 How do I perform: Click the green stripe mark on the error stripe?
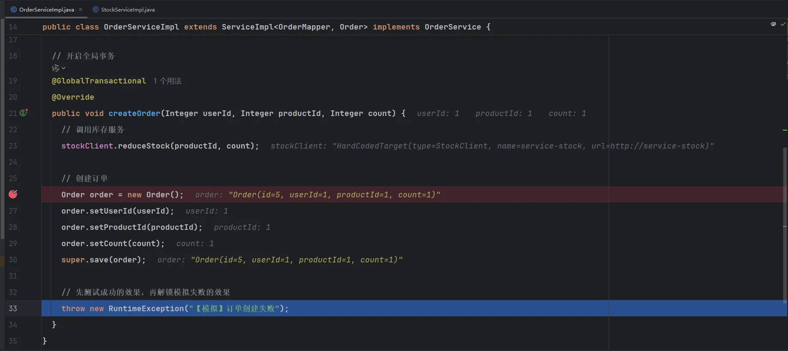click(785, 130)
